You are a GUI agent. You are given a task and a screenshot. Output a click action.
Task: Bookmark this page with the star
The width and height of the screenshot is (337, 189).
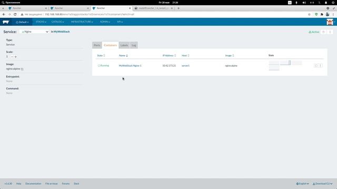point(309,14)
